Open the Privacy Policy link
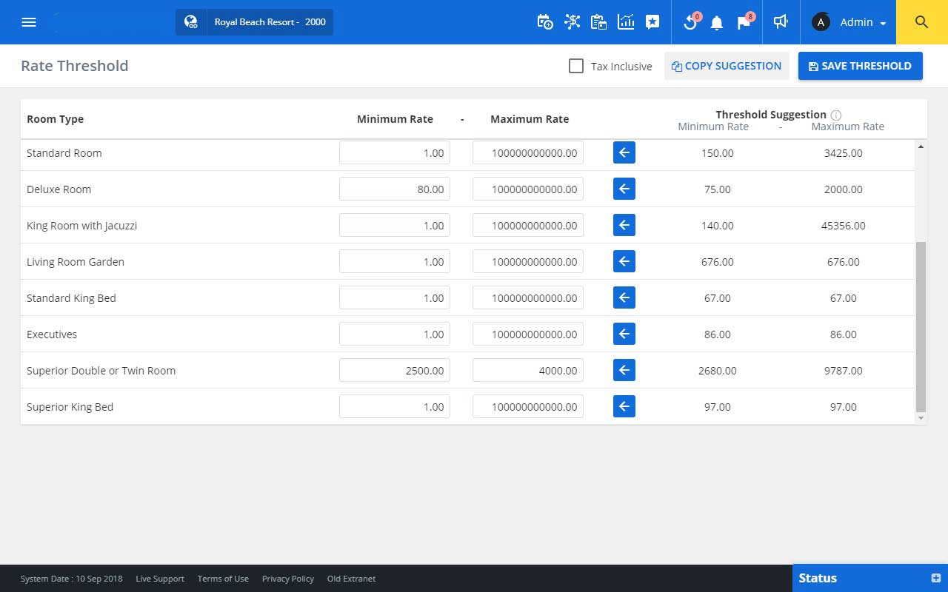The image size is (948, 592). [288, 579]
